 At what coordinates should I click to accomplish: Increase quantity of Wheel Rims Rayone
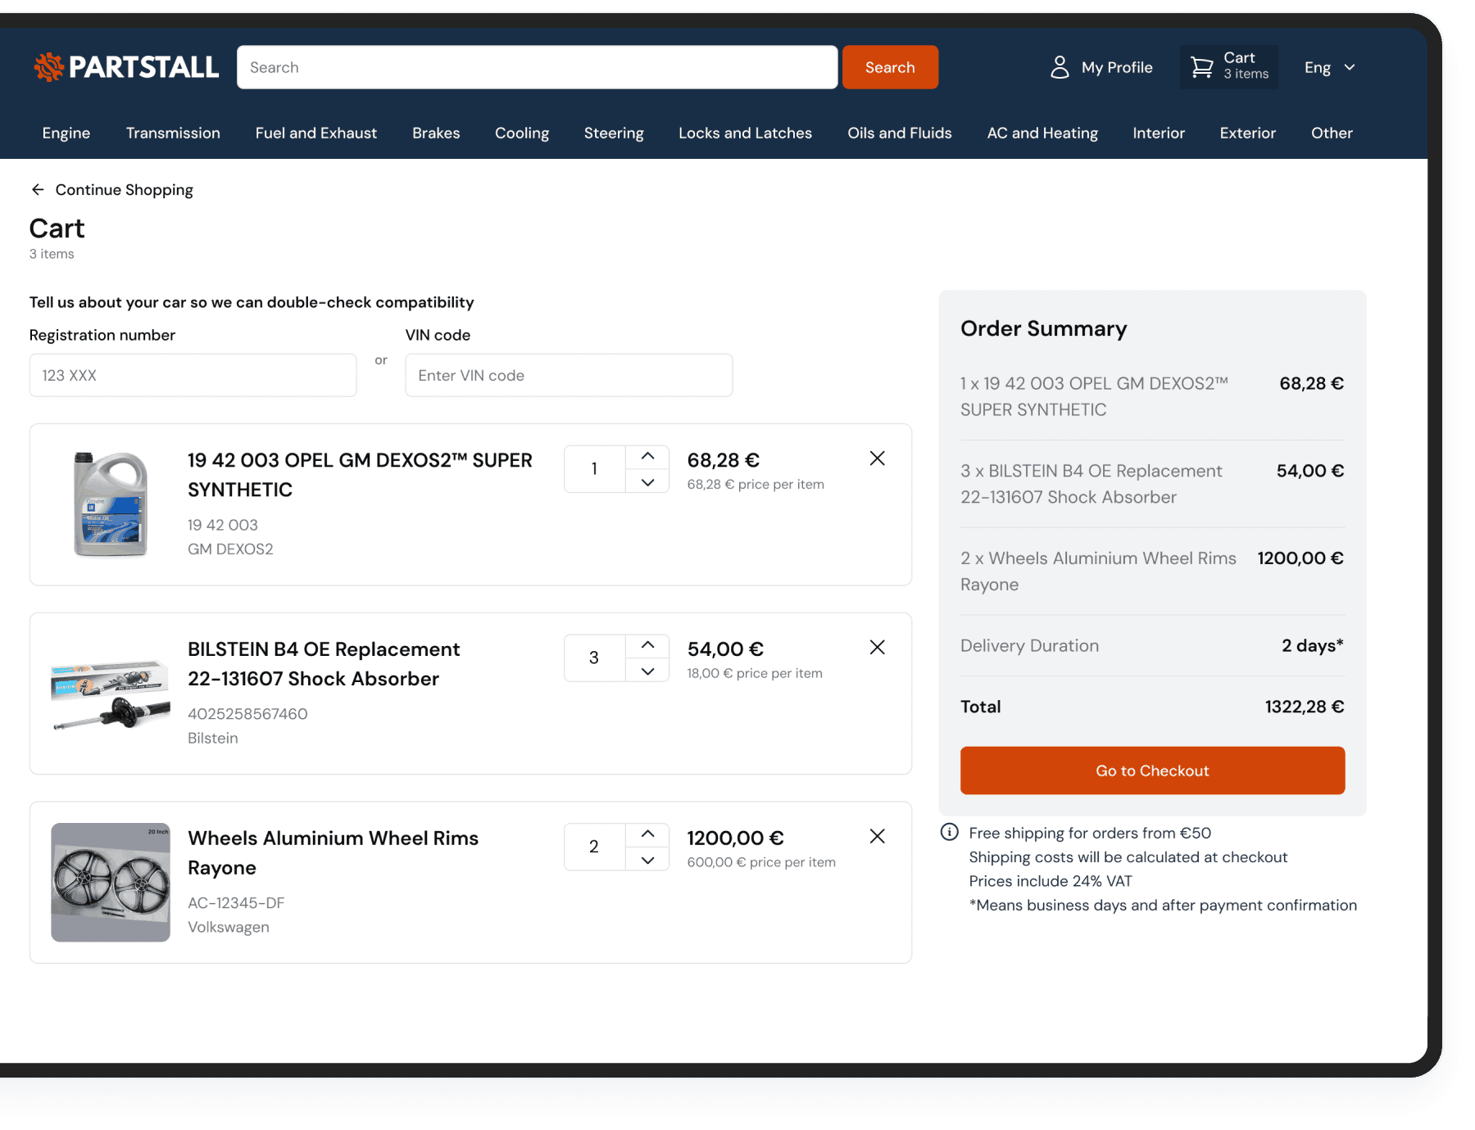point(647,834)
